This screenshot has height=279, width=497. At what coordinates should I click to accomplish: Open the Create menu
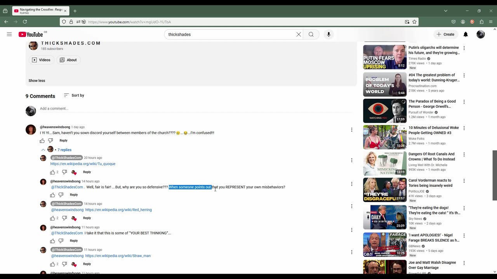click(x=445, y=34)
